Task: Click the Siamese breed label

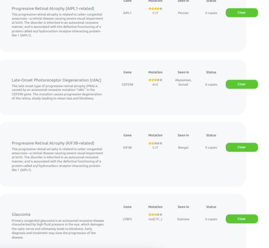Action: (183, 219)
